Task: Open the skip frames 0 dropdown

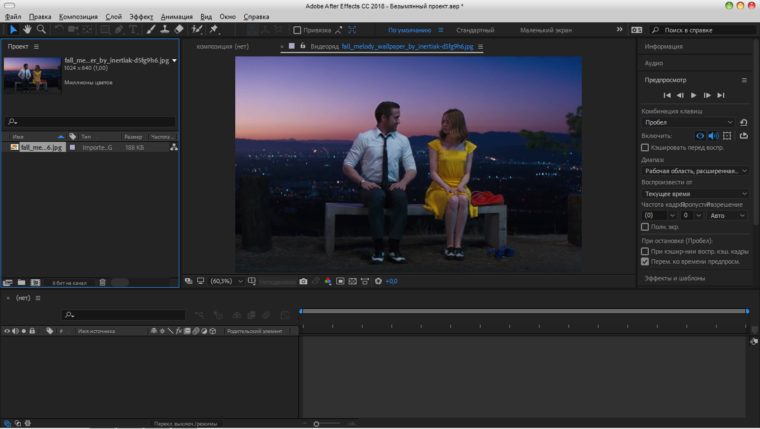Action: click(x=692, y=215)
